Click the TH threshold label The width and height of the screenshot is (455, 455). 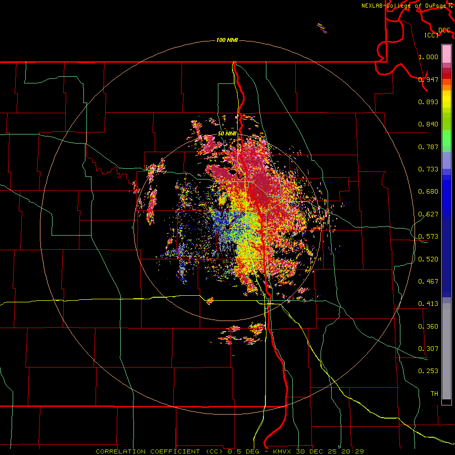coord(434,394)
